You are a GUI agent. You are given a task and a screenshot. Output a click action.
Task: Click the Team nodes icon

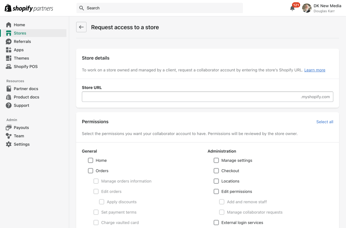[9, 136]
